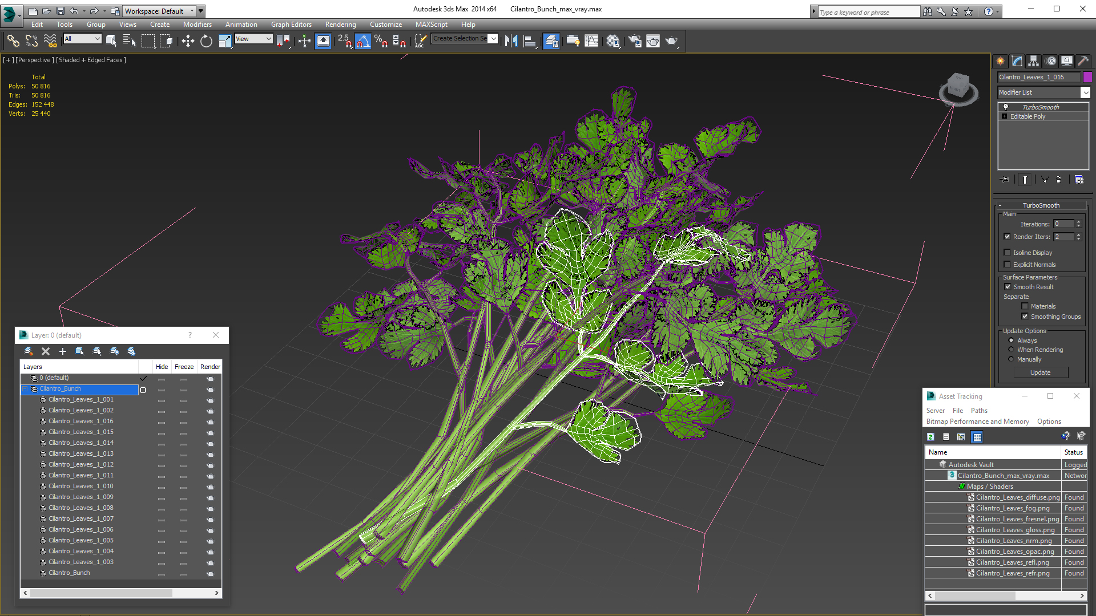This screenshot has height=616, width=1096.
Task: Click the delete layer X icon
Action: click(46, 351)
